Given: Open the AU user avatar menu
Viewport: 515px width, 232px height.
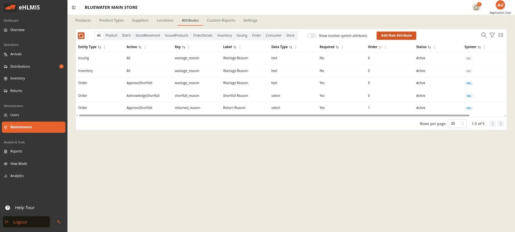Looking at the screenshot, I should (x=500, y=5).
